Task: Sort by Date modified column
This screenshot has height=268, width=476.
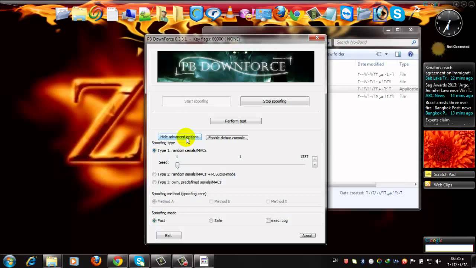Action: coord(370,64)
